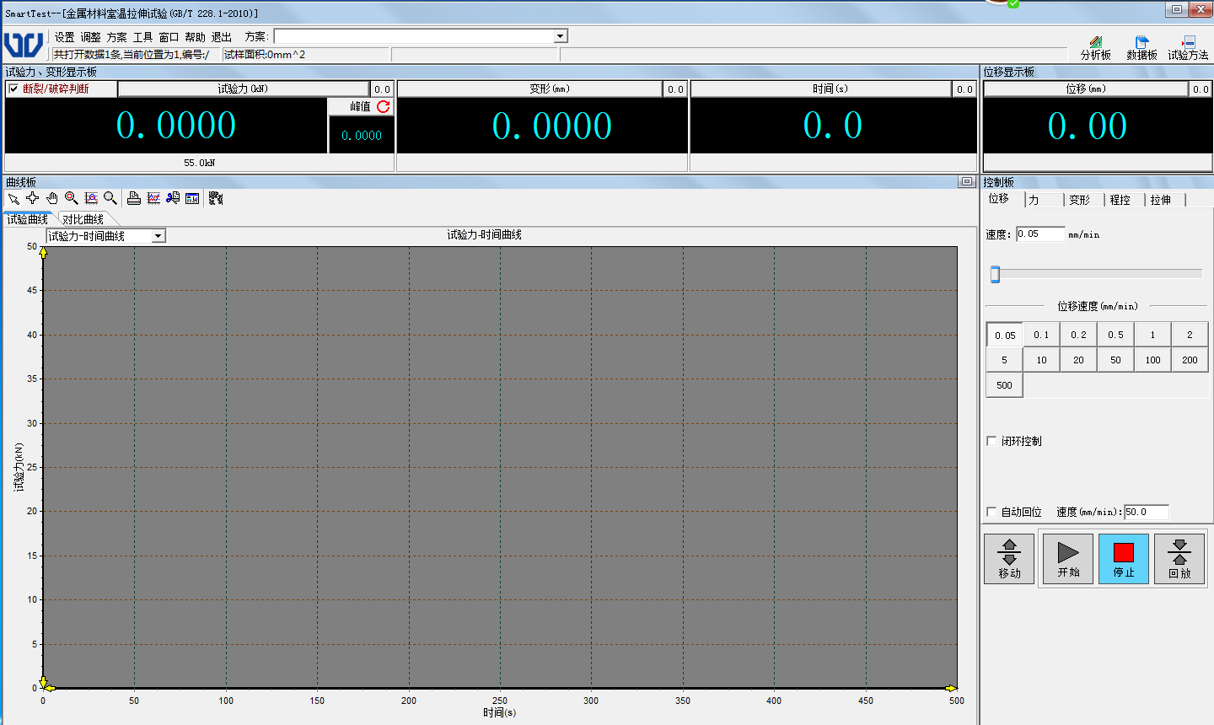Click the gears settings icon in curve toolbar
Viewport: 1214px width, 725px height.
(x=216, y=198)
